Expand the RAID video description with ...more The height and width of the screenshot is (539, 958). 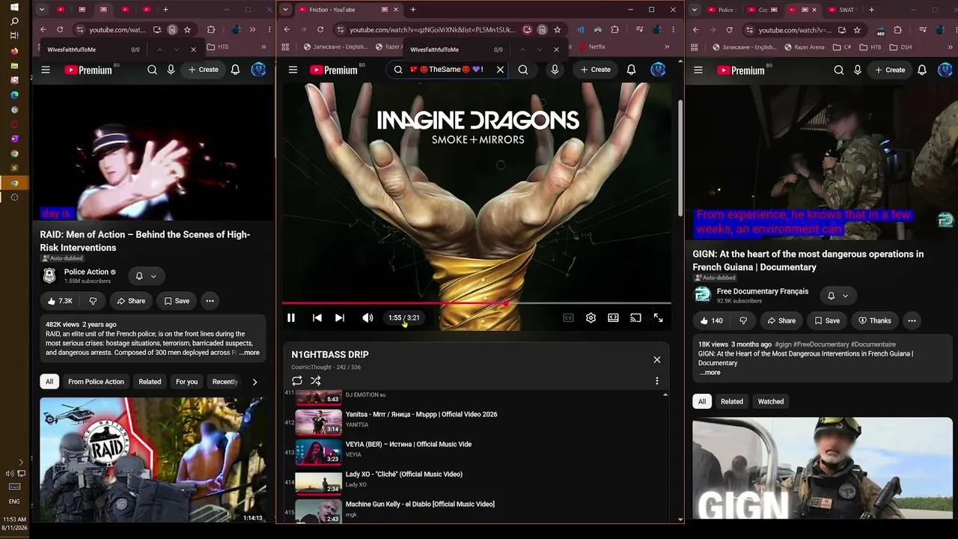coord(249,353)
